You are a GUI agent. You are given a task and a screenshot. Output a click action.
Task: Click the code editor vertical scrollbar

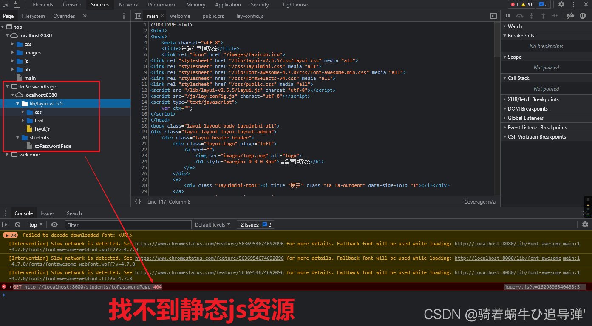497,40
